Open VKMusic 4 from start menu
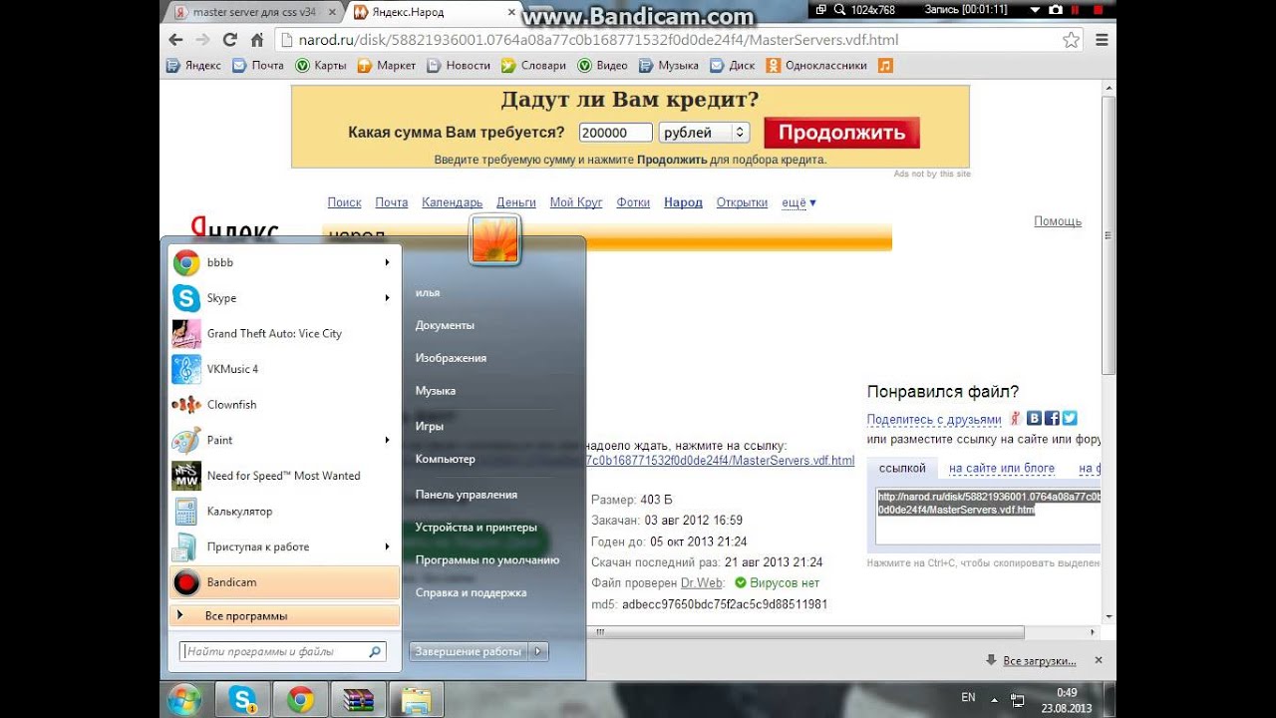This screenshot has height=718, width=1276. [x=284, y=369]
